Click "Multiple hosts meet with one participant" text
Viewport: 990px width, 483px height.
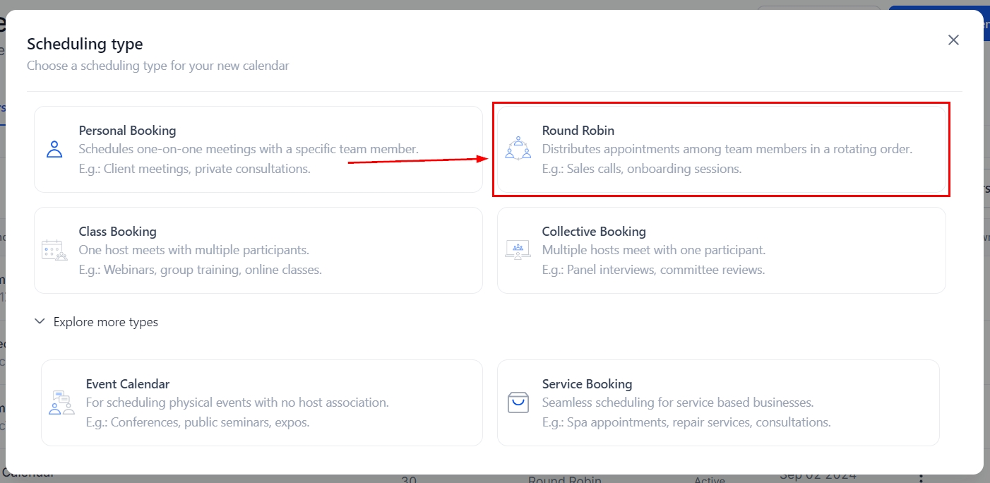pyautogui.click(x=653, y=250)
